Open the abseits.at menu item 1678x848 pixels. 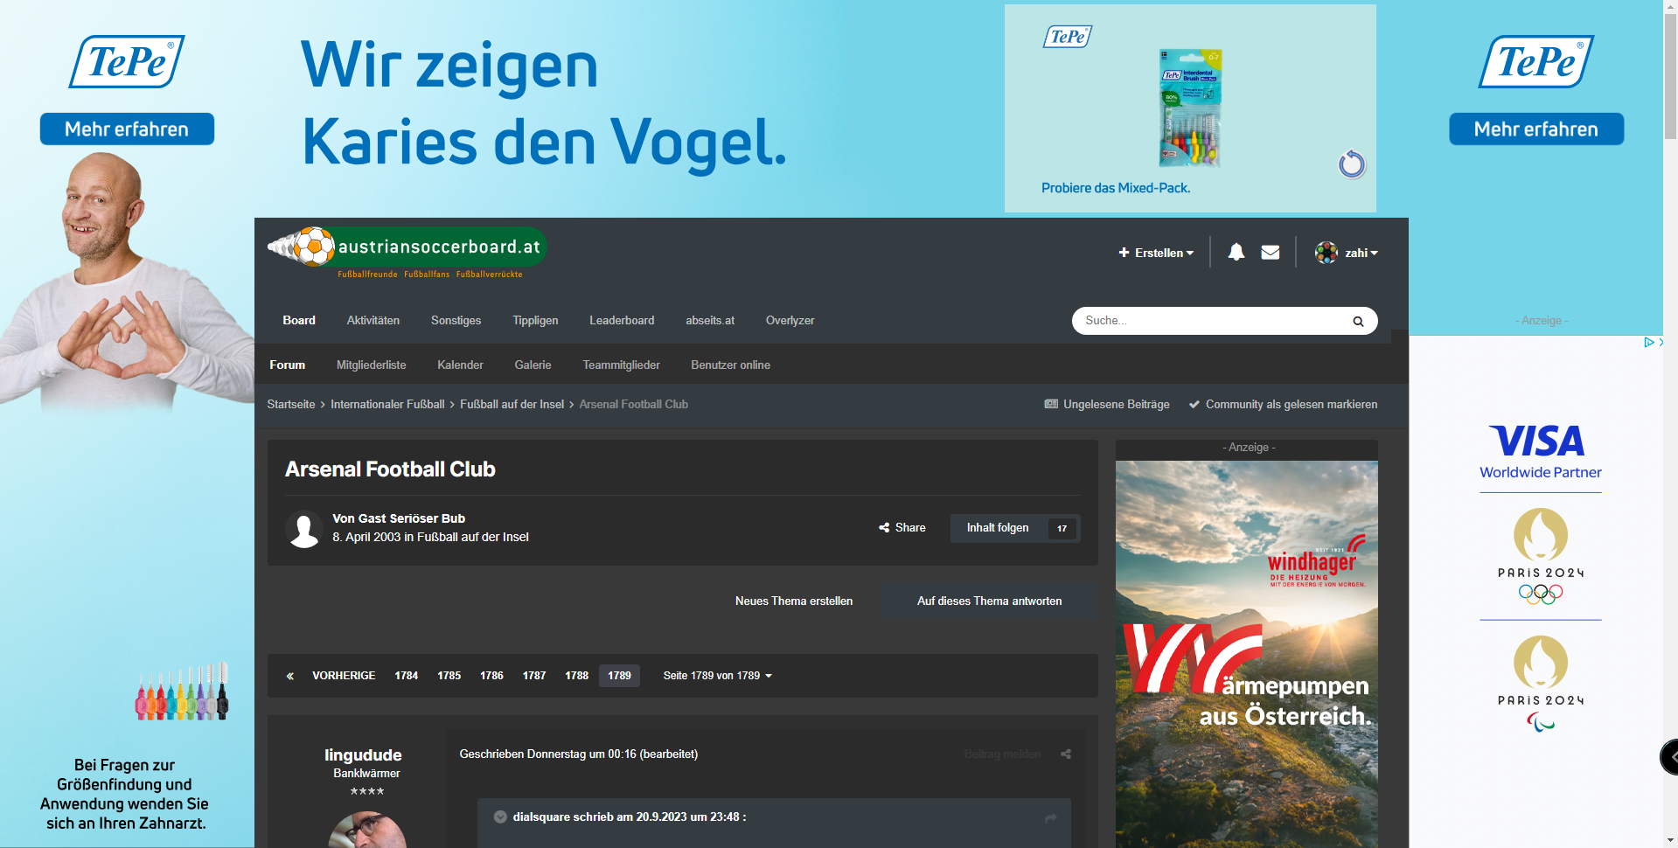pos(710,321)
